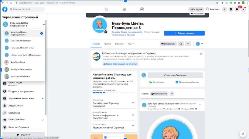Switch to Буль-Буль Нижний Тагил page

[24, 48]
